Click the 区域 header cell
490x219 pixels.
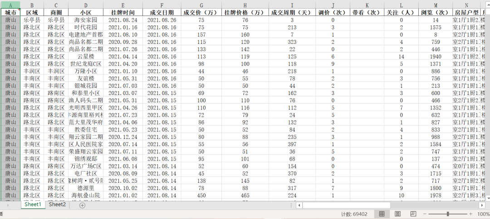(x=32, y=13)
